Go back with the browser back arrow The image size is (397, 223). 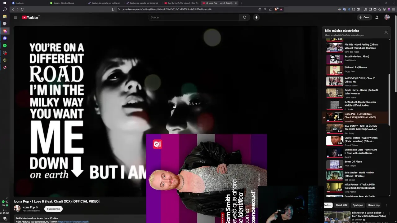13,9
